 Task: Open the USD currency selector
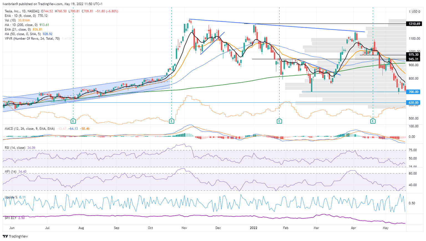[x=414, y=11]
